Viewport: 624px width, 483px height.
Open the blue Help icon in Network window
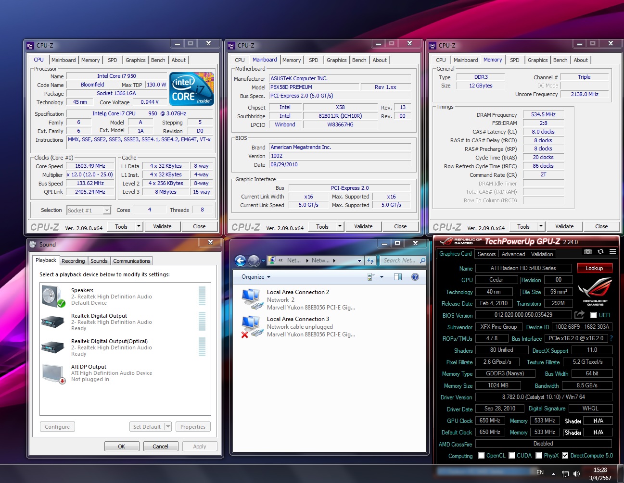click(x=415, y=277)
